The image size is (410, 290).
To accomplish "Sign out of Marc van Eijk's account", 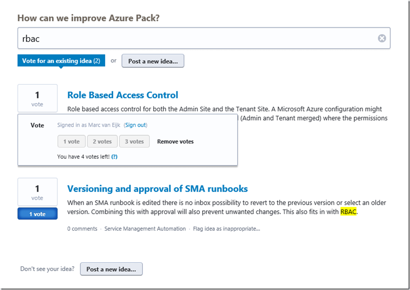I will click(x=136, y=125).
